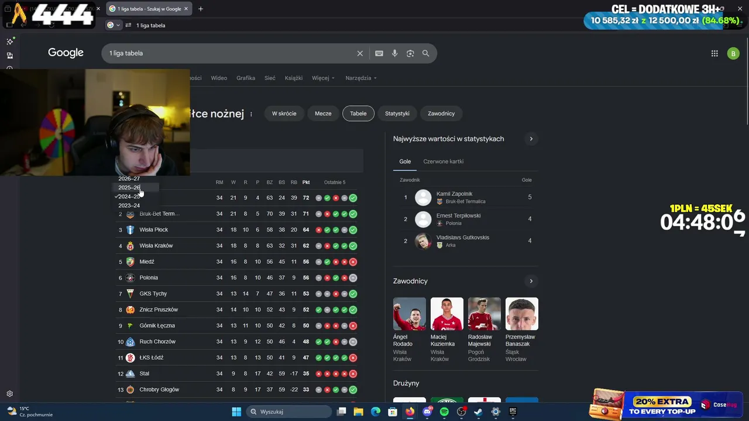
Task: Open Kamil Zapolnik's player entry
Action: tap(466, 198)
